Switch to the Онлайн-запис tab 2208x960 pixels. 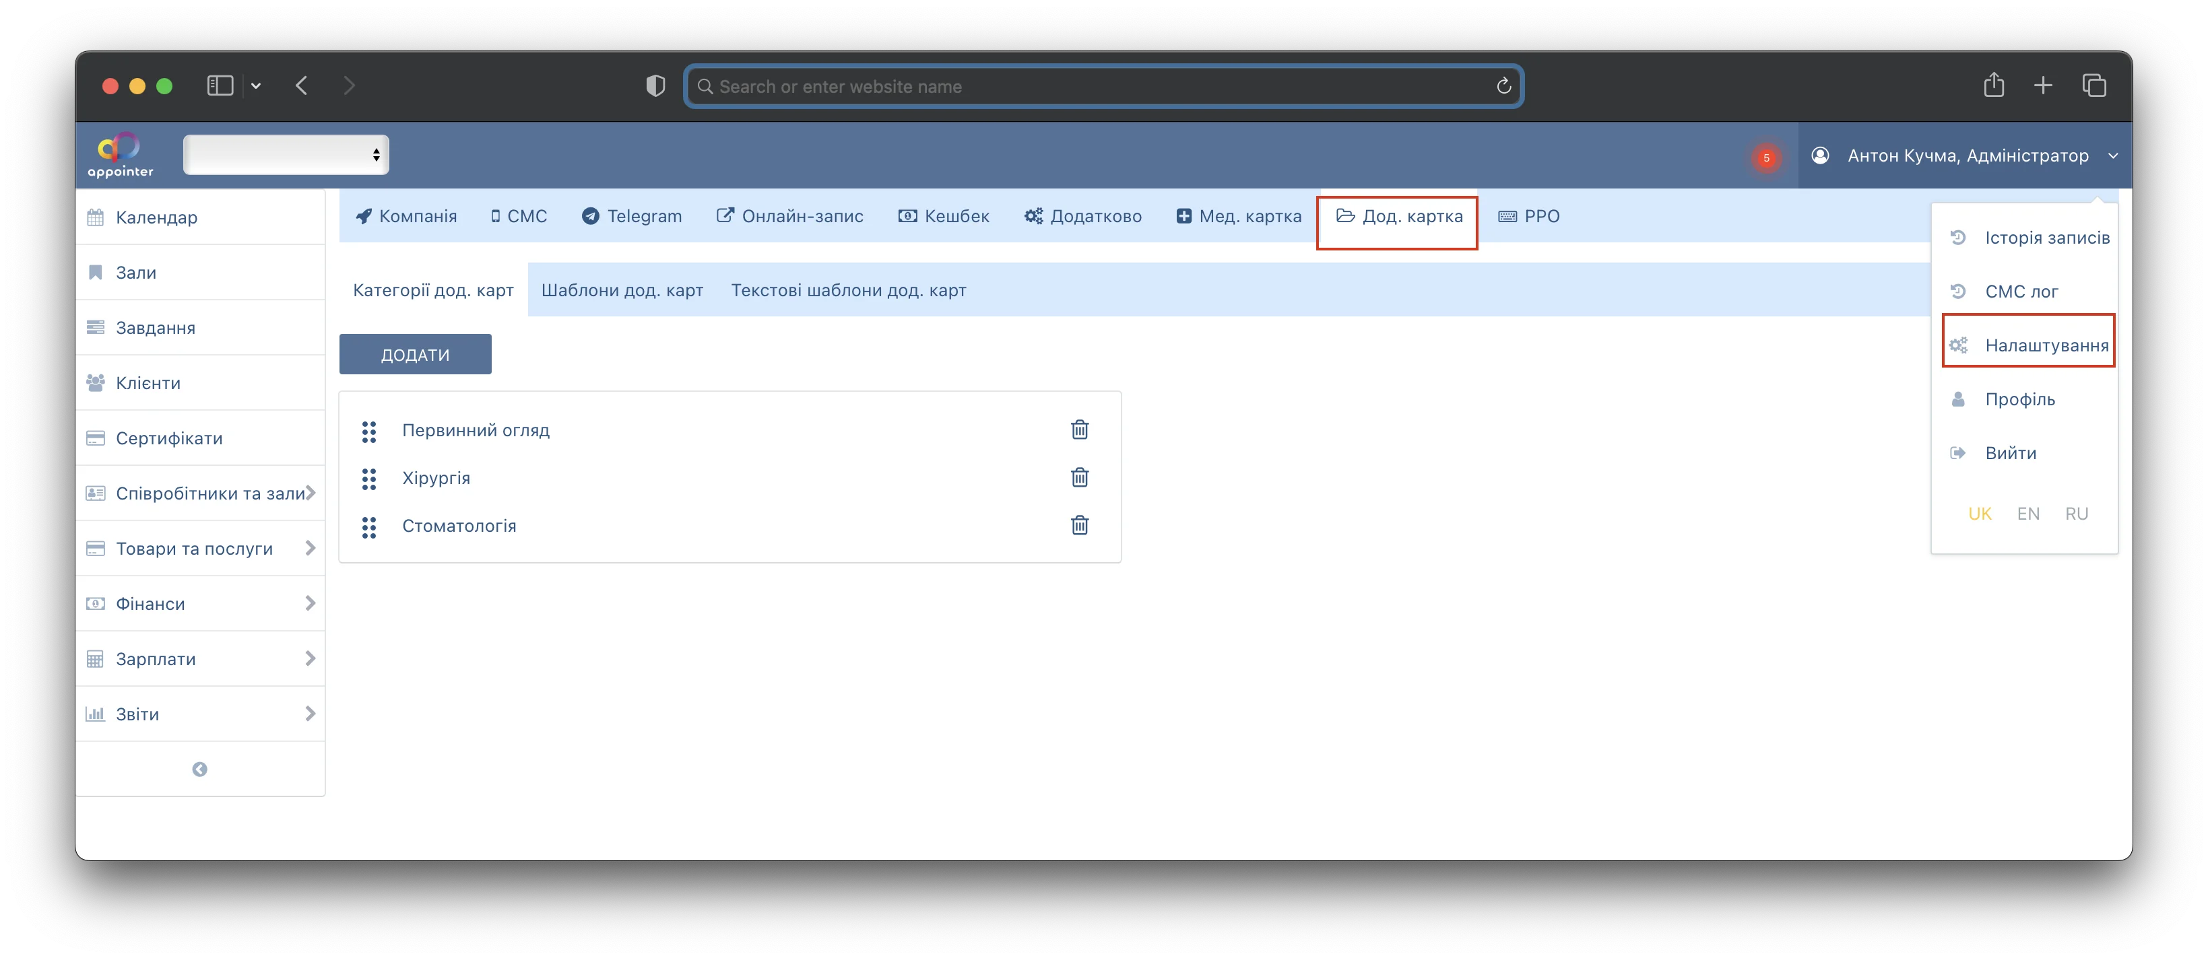click(789, 216)
